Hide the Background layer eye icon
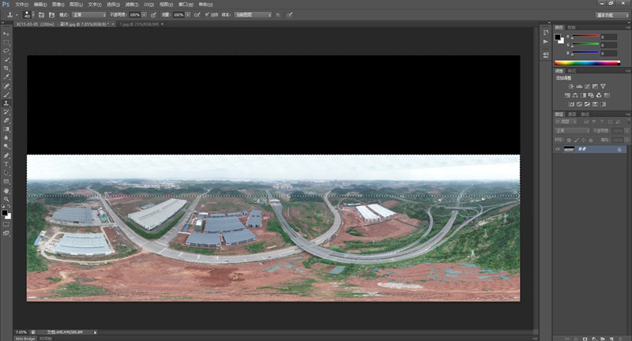This screenshot has width=632, height=341. 558,148
